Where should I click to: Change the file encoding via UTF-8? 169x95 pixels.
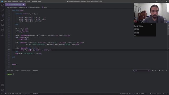click(138, 94)
